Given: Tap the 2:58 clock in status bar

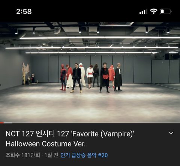Looking at the screenshot, I should point(24,12).
